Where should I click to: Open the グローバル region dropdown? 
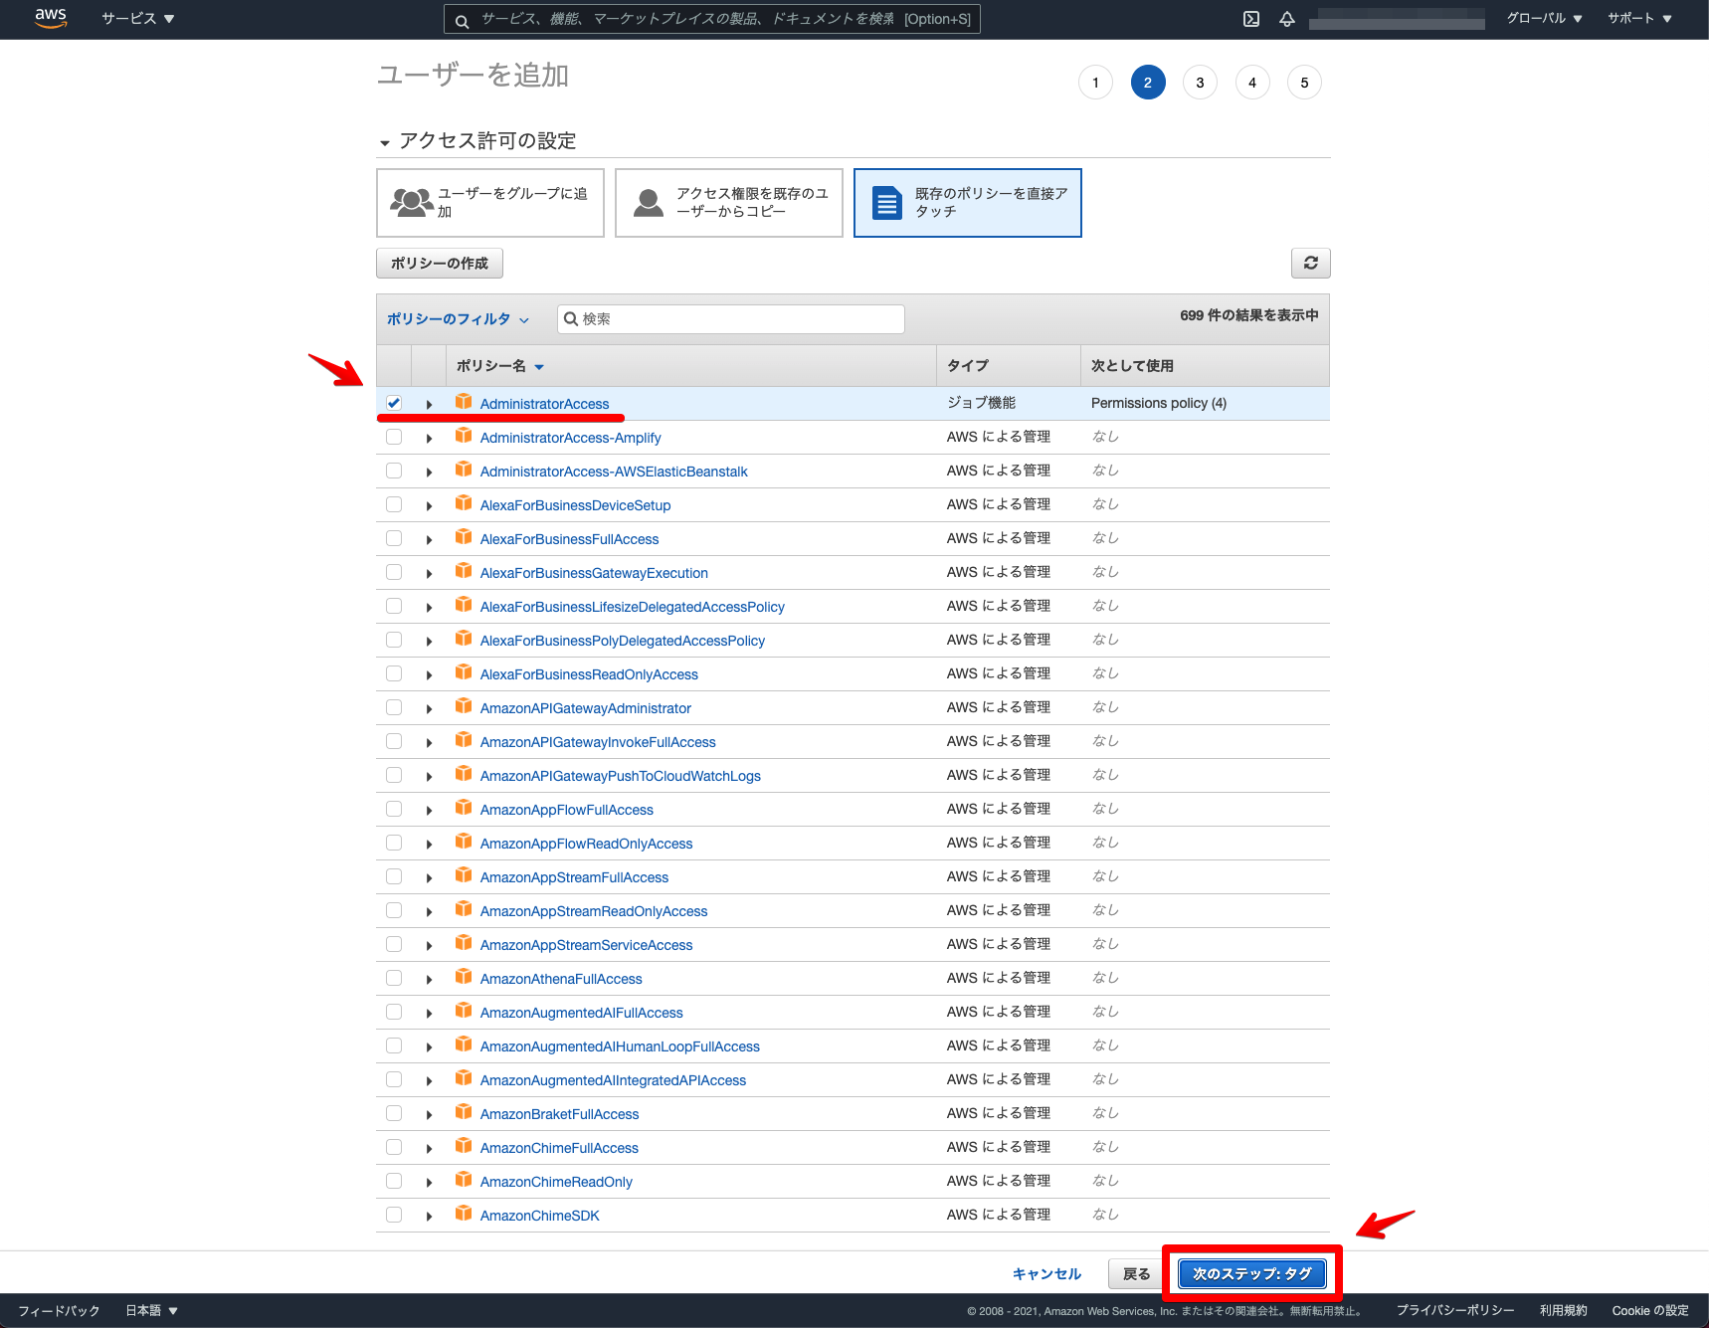[1544, 18]
